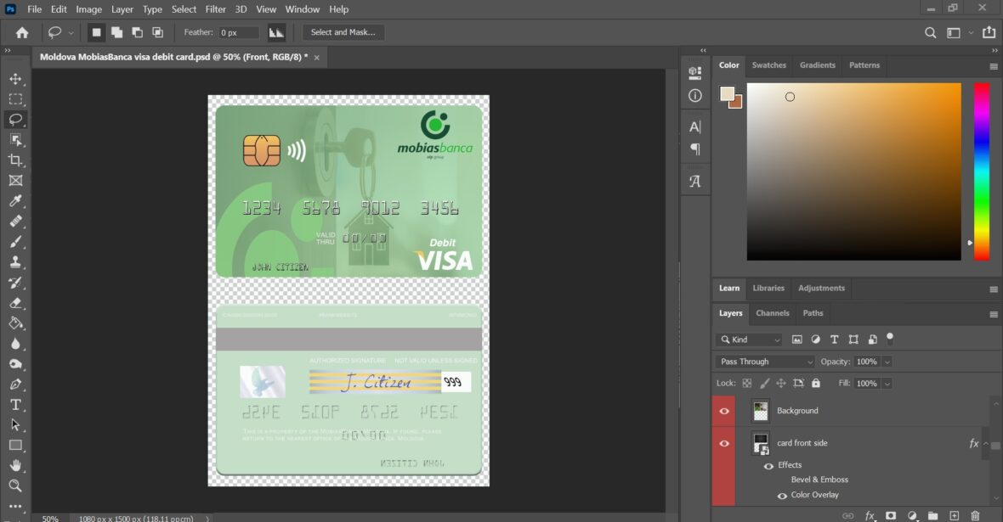Open the Opacity slider dropdown arrow
This screenshot has height=522, width=1003.
(887, 362)
